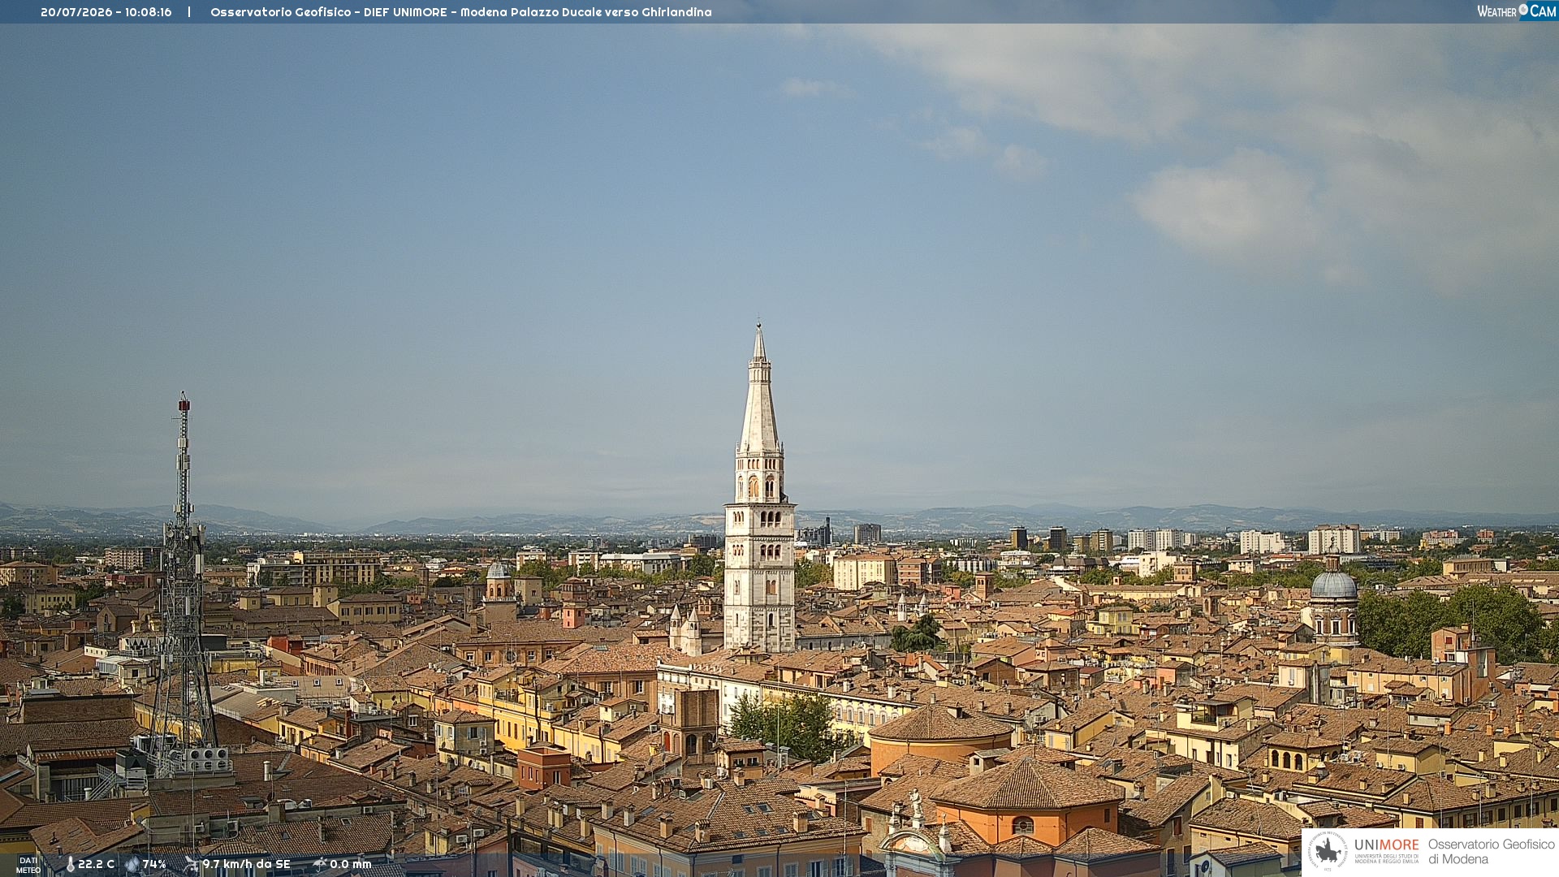The height and width of the screenshot is (877, 1559).
Task: Click the 0.0 mm rainfall value
Action: click(x=350, y=865)
